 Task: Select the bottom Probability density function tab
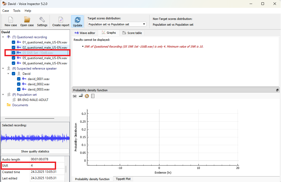[x=92, y=179]
